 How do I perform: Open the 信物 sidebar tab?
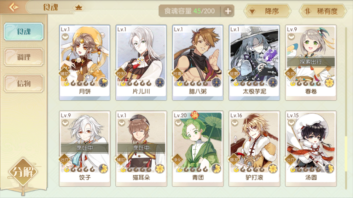click(x=24, y=84)
